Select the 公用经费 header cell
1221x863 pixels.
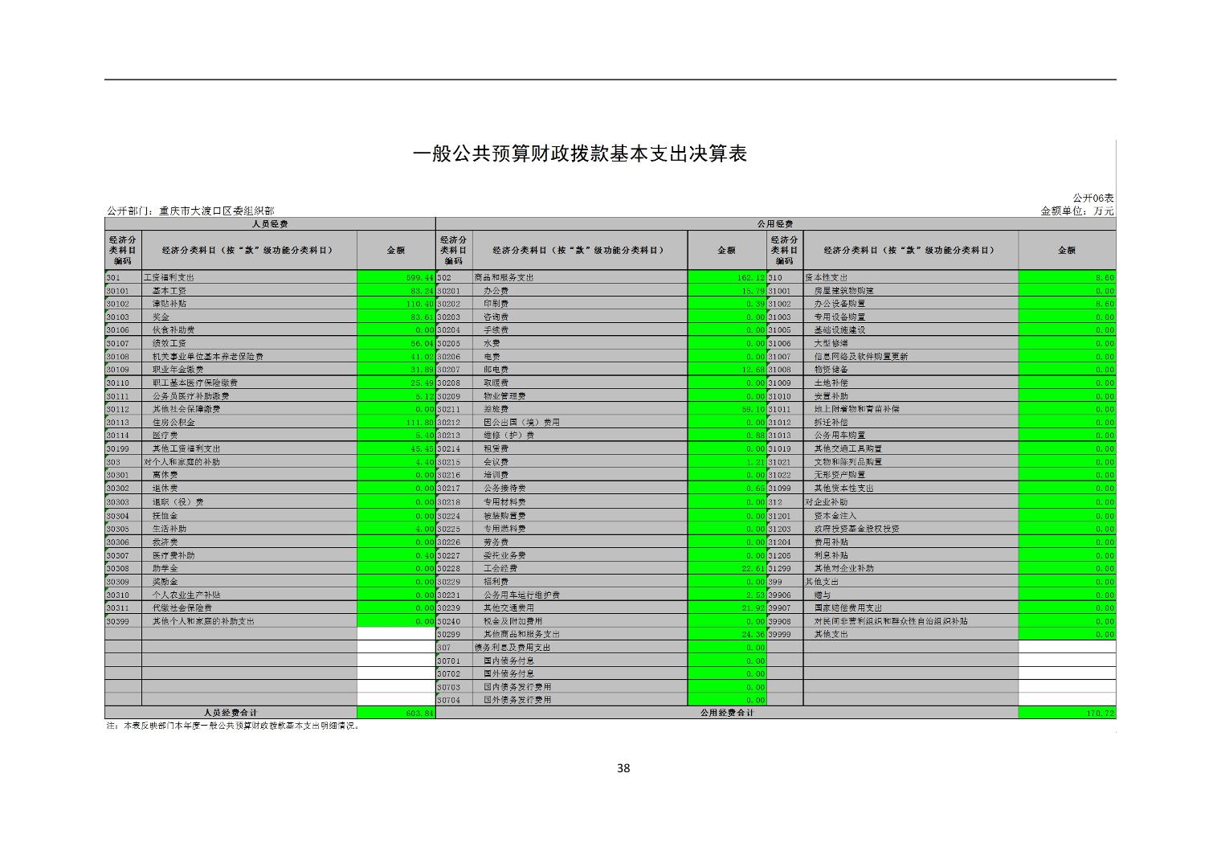point(775,224)
